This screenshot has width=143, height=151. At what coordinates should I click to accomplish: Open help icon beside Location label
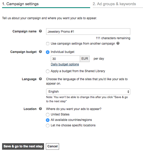pos(40,109)
